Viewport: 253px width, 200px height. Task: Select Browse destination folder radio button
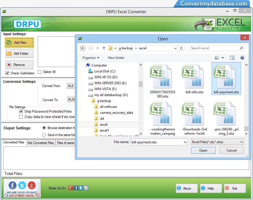pos(44,128)
